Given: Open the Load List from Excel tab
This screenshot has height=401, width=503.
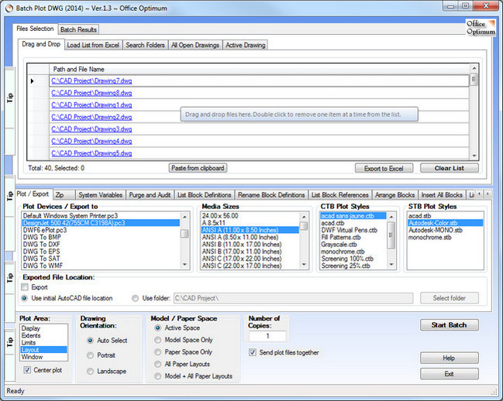Looking at the screenshot, I should tap(93, 45).
